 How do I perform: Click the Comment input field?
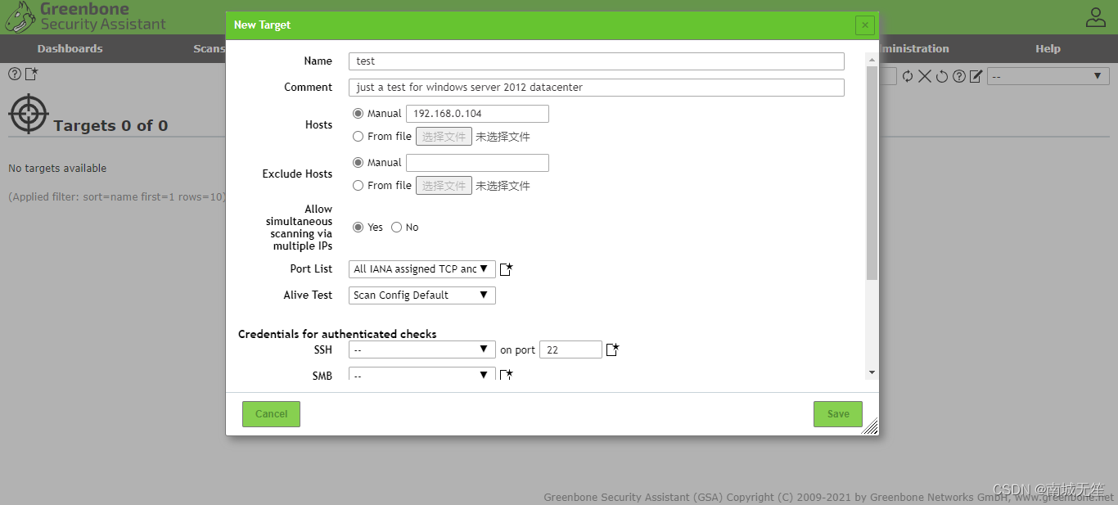pos(596,88)
